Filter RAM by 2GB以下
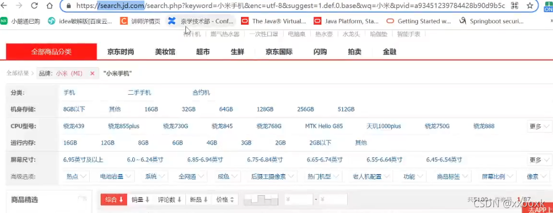Image resolution: width=553 pixels, height=213 pixels. (x=320, y=143)
